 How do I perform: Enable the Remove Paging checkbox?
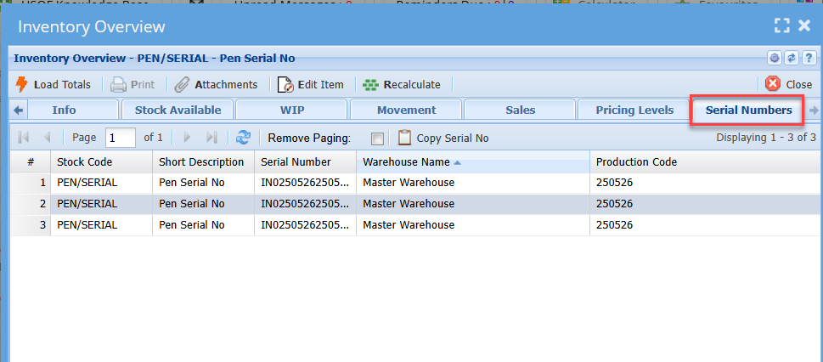[x=378, y=139]
